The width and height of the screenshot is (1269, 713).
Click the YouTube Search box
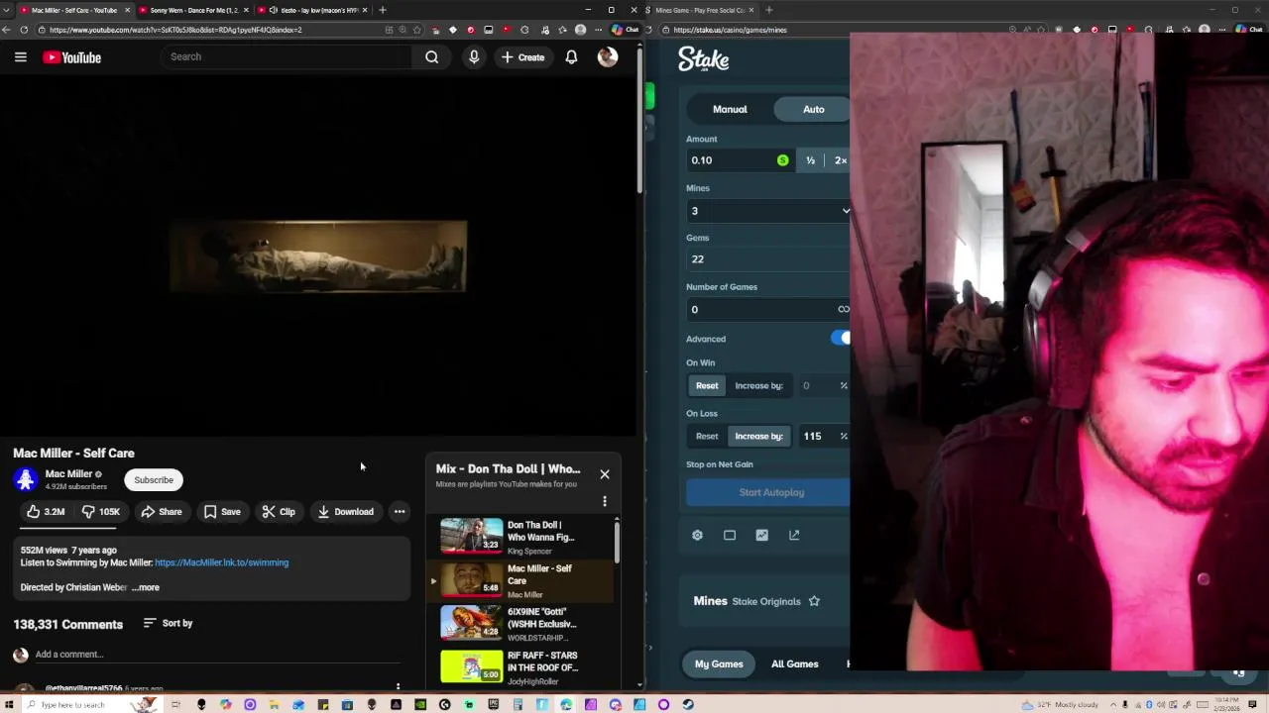(x=288, y=57)
